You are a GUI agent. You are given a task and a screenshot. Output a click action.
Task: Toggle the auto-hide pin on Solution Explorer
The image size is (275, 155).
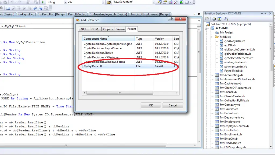tap(266, 13)
